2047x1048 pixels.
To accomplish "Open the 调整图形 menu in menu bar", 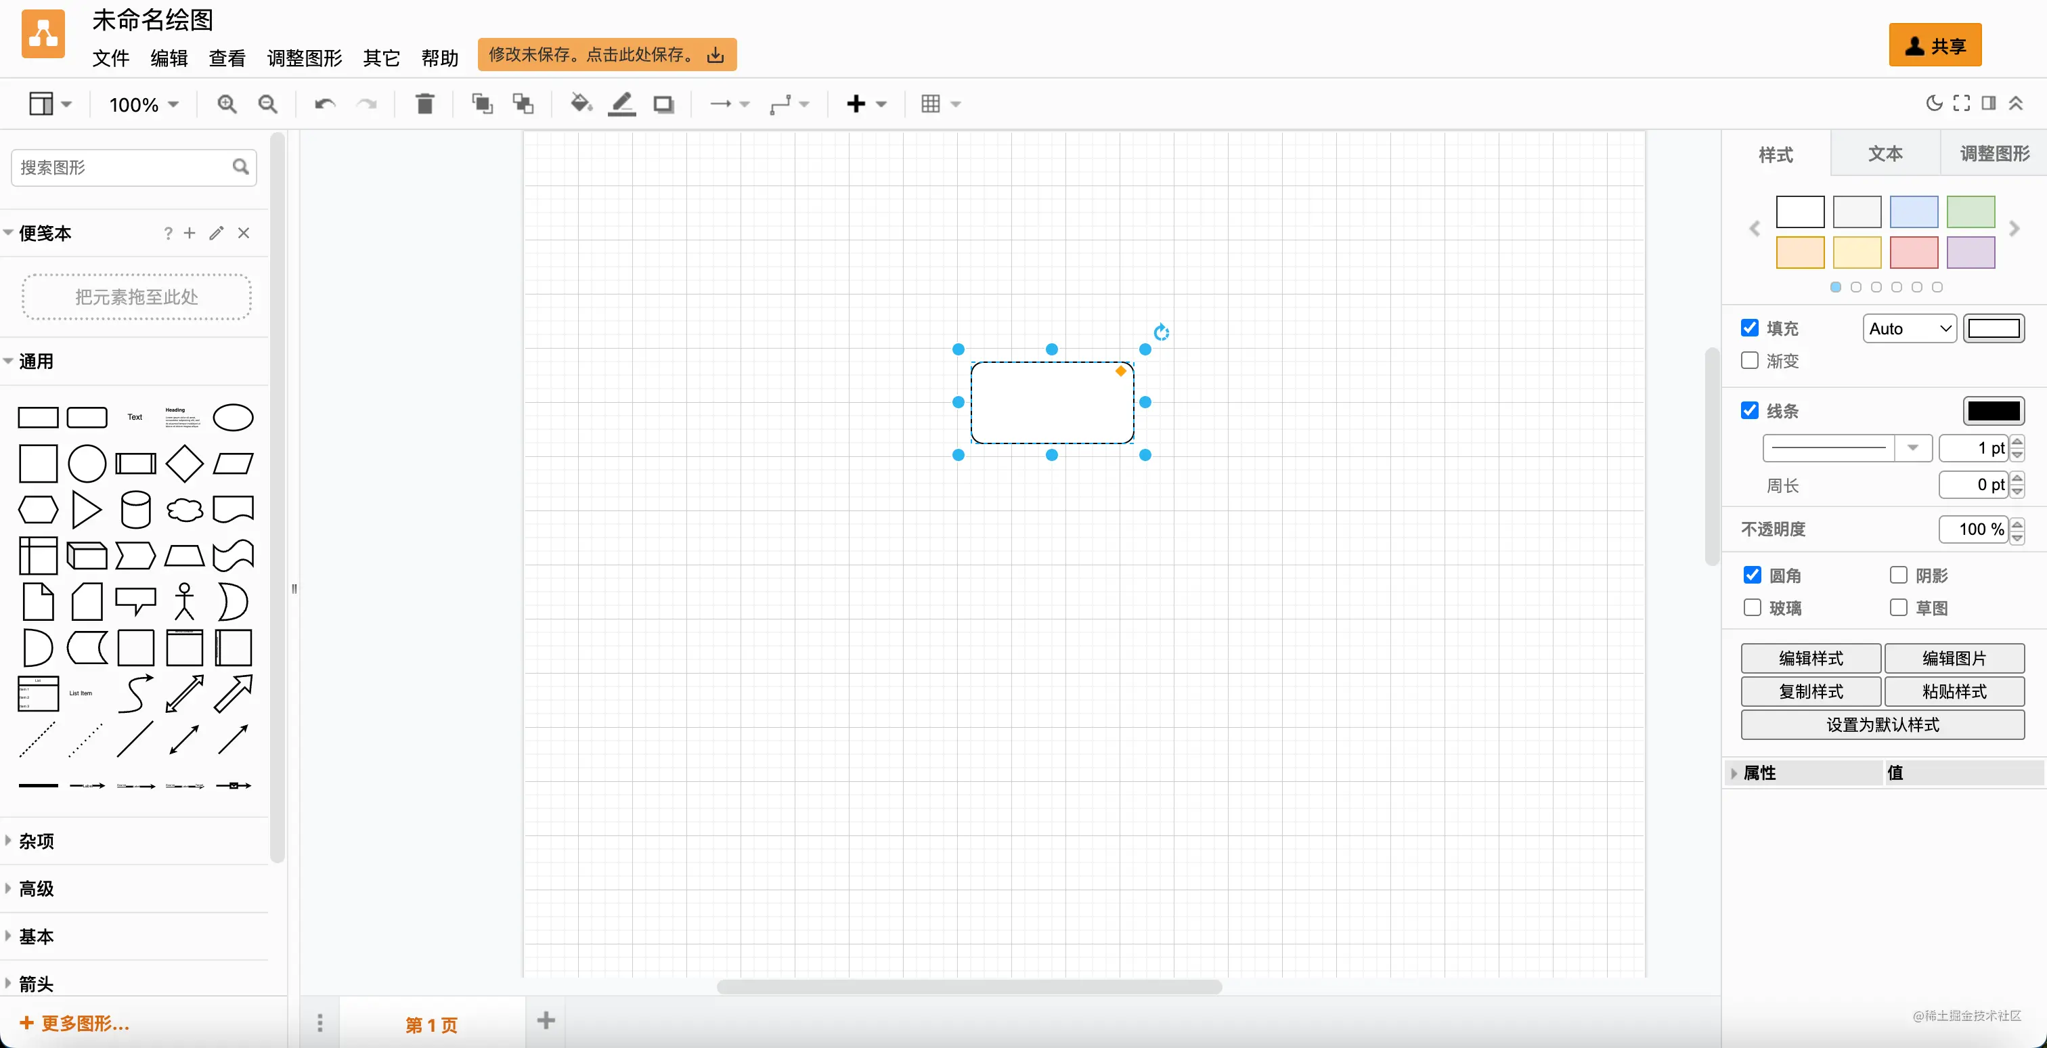I will click(305, 58).
